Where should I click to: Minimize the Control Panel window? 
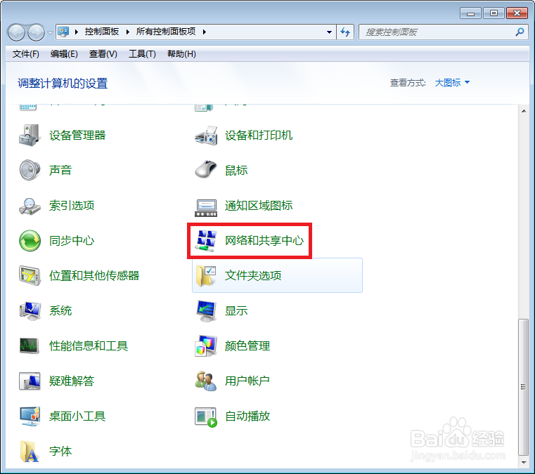(470, 13)
